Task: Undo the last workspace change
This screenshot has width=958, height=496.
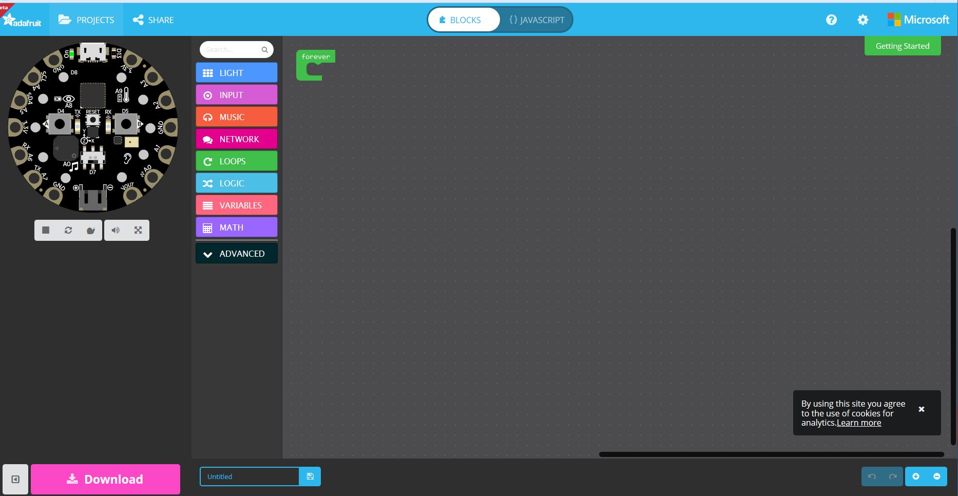Action: (872, 476)
